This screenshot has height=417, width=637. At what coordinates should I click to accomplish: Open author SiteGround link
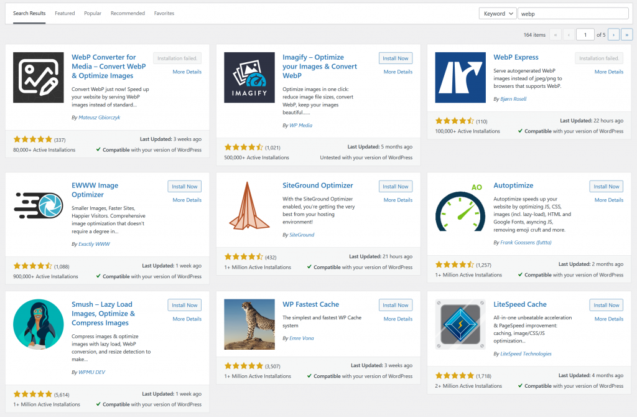point(302,235)
